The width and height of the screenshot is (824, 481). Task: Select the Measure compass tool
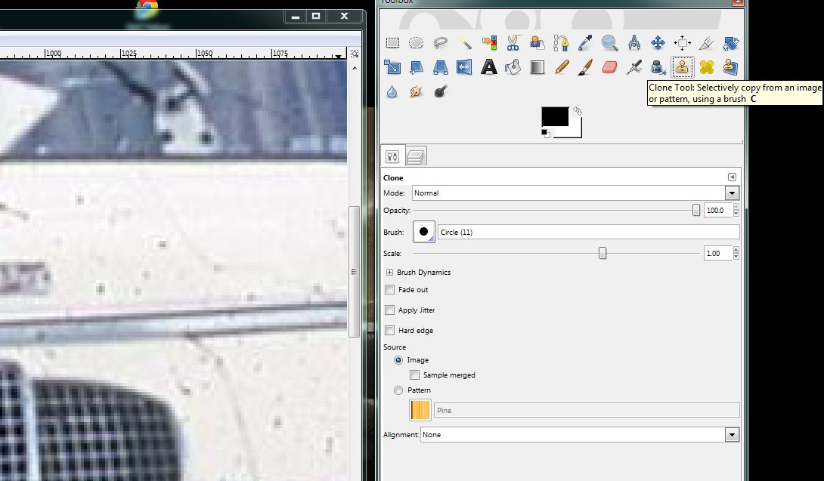tap(633, 43)
